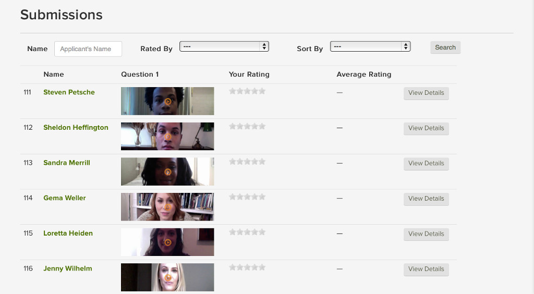
Task: View Details for Gema Weller
Action: [426, 199]
